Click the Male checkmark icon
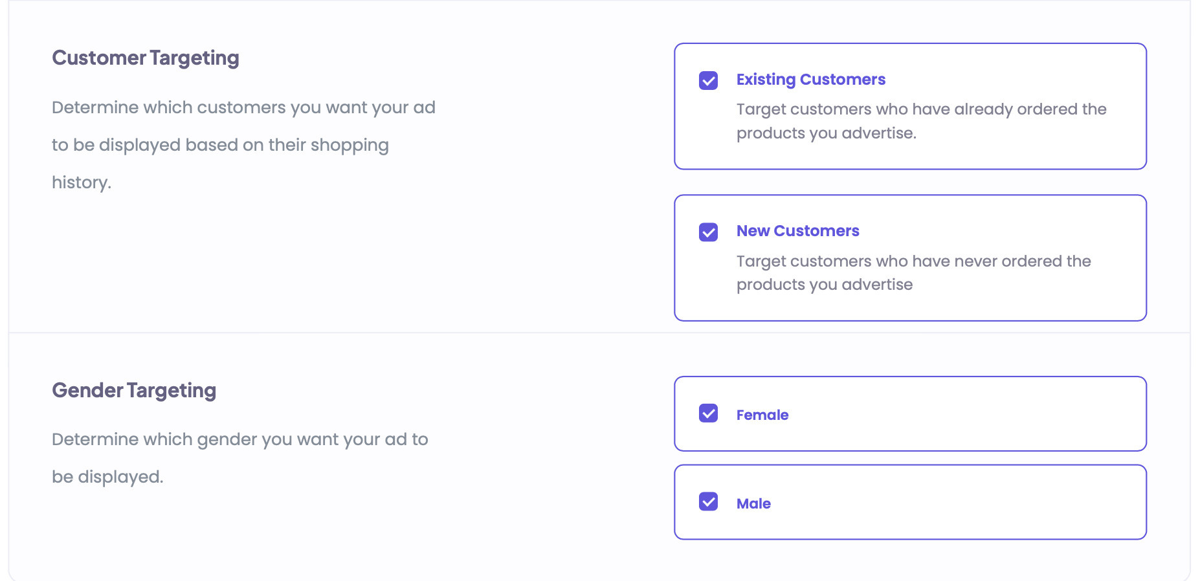Viewport: 1200px width, 581px height. pyautogui.click(x=709, y=502)
